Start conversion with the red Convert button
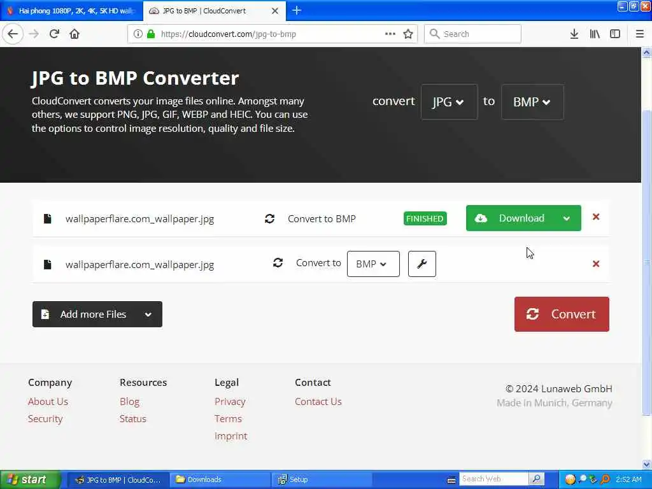652x489 pixels. point(562,314)
